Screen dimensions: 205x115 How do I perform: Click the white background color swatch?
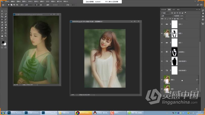(5, 44)
